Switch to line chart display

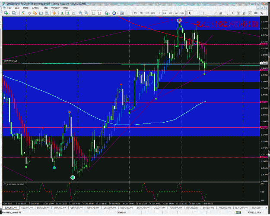(74, 13)
